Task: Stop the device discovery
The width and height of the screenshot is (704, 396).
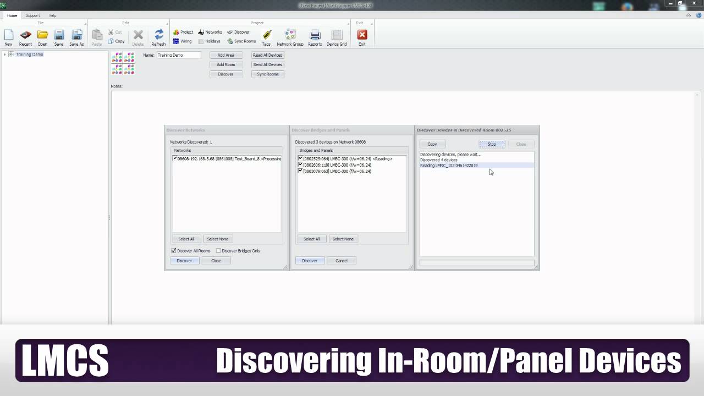Action: tap(492, 144)
